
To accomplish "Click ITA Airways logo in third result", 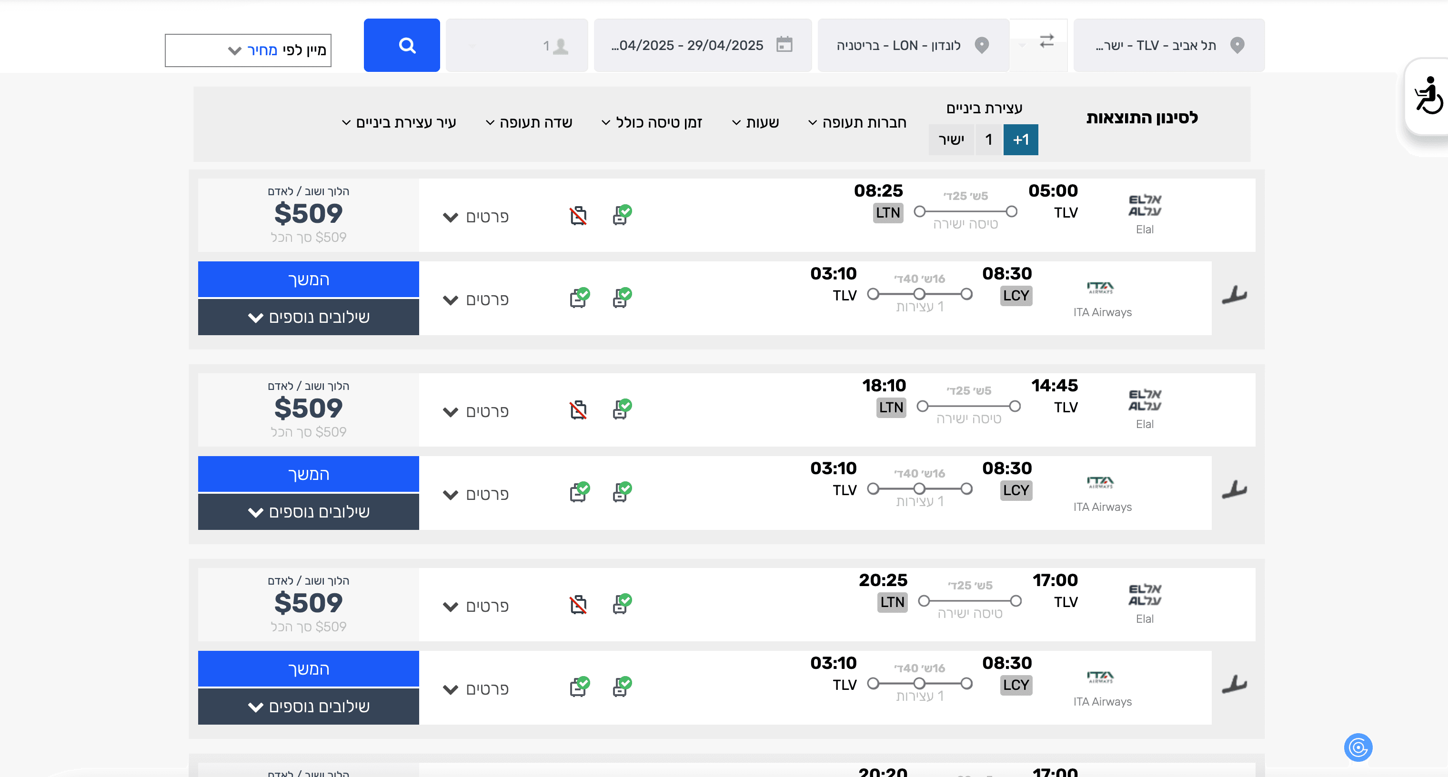I will [1100, 677].
